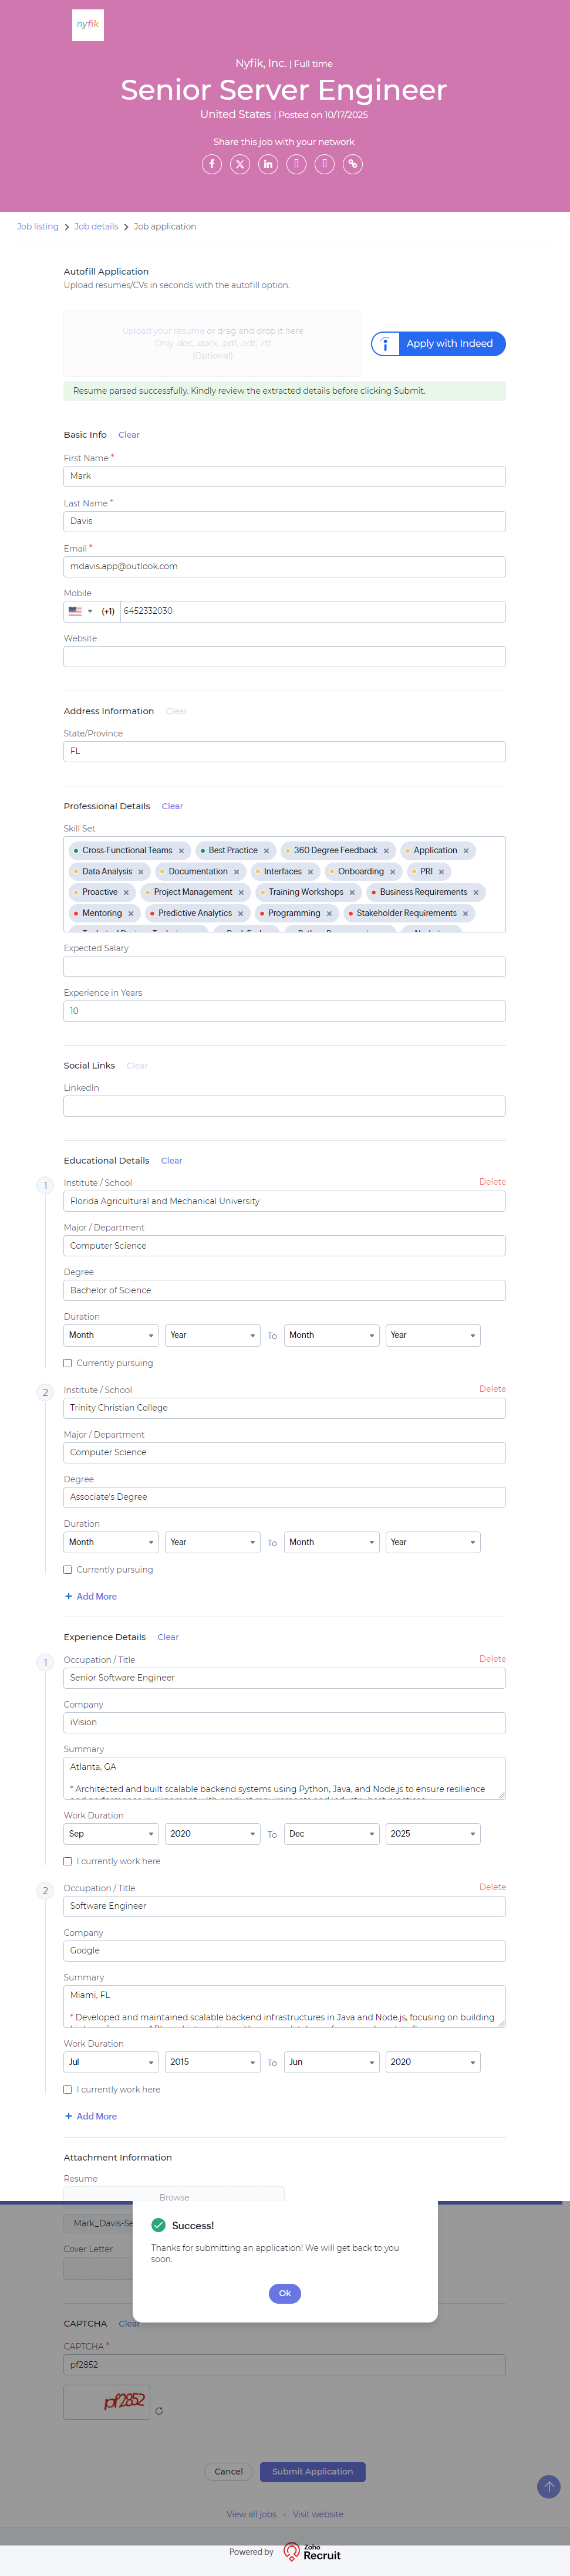Click the CAPTCHA refresh icon

159,2411
